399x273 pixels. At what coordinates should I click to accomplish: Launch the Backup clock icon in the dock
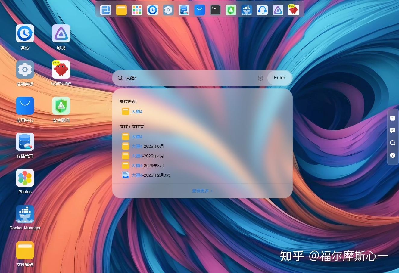153,10
